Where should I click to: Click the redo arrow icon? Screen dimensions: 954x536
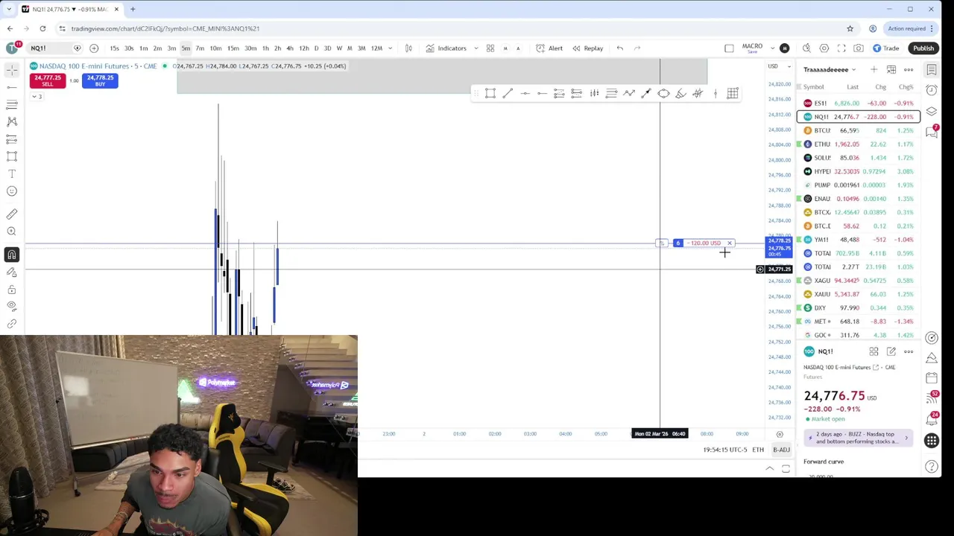[x=637, y=48]
